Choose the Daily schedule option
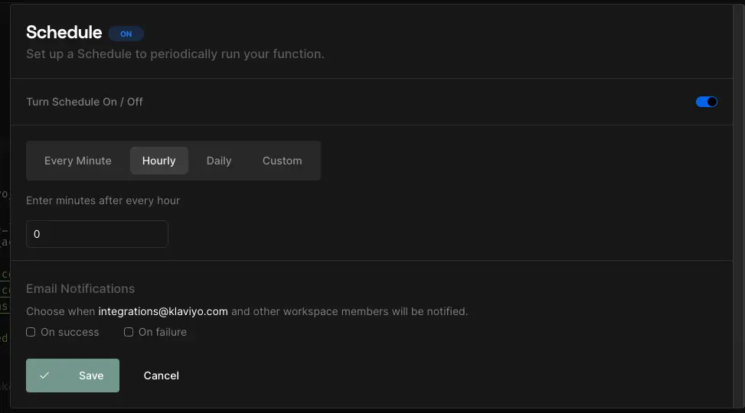Image resolution: width=745 pixels, height=413 pixels. [219, 161]
